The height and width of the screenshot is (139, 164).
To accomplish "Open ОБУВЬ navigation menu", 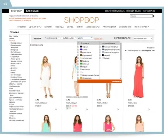I will click(70, 27).
